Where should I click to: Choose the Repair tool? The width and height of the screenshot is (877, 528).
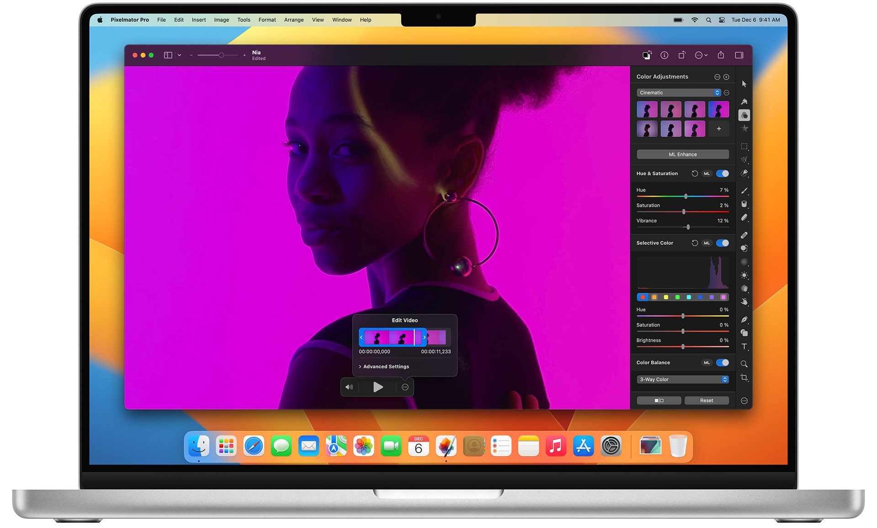click(x=744, y=235)
